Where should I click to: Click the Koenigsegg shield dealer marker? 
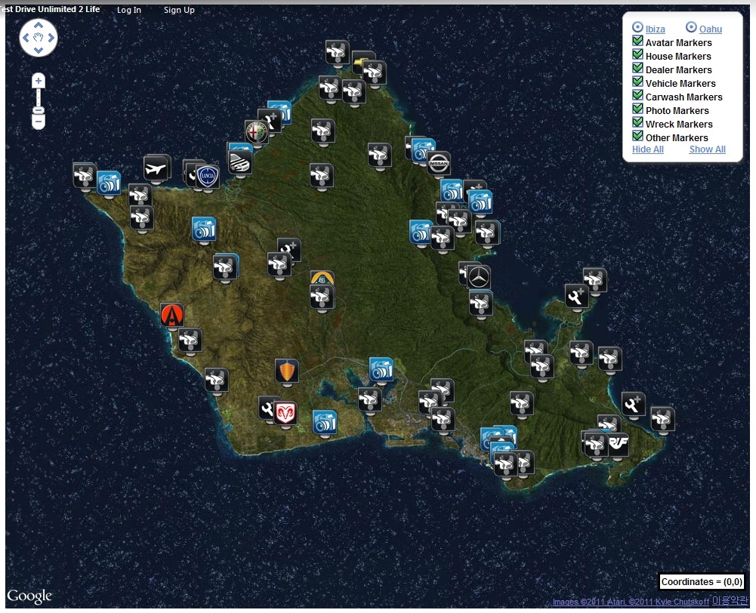coord(287,371)
